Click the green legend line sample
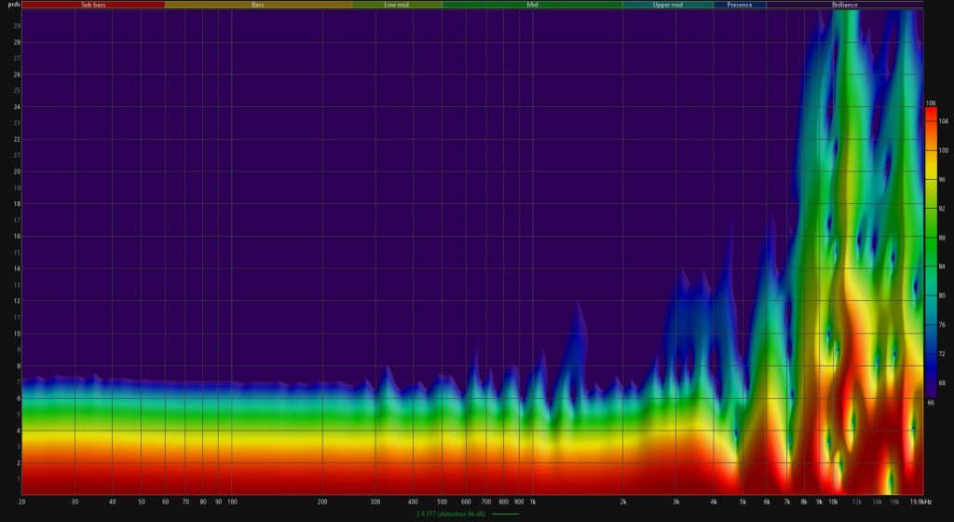954x522 pixels. 507,514
